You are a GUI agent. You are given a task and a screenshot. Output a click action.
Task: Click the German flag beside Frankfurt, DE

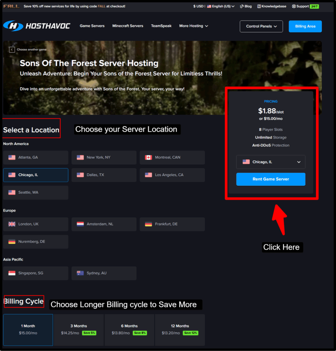pos(148,224)
